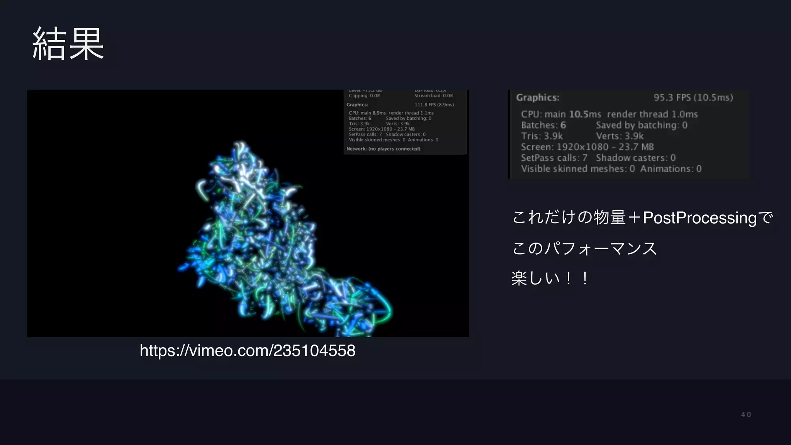Click the large 'SetPass calls: 7' stat
Screen dimensions: 791x445
coord(554,158)
